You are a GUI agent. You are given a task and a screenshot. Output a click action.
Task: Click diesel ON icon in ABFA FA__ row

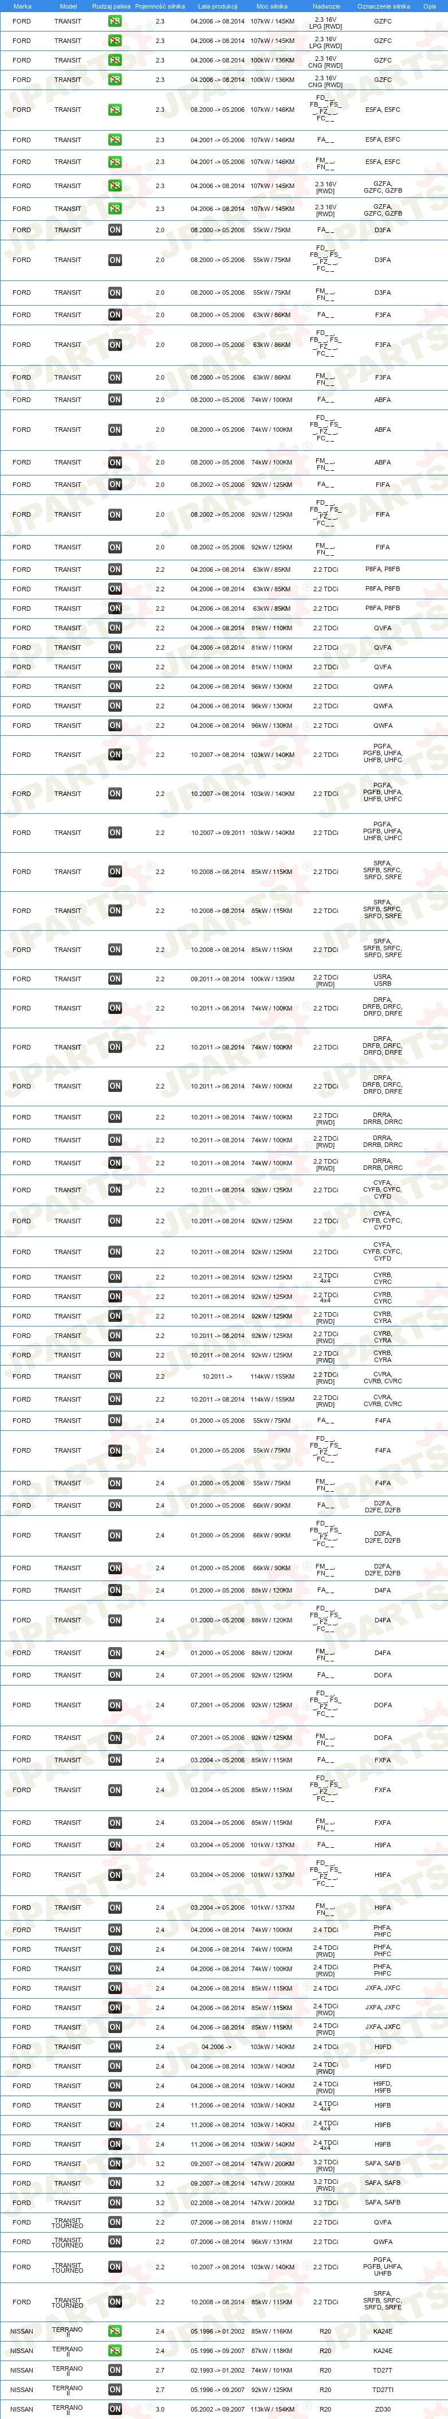115,400
